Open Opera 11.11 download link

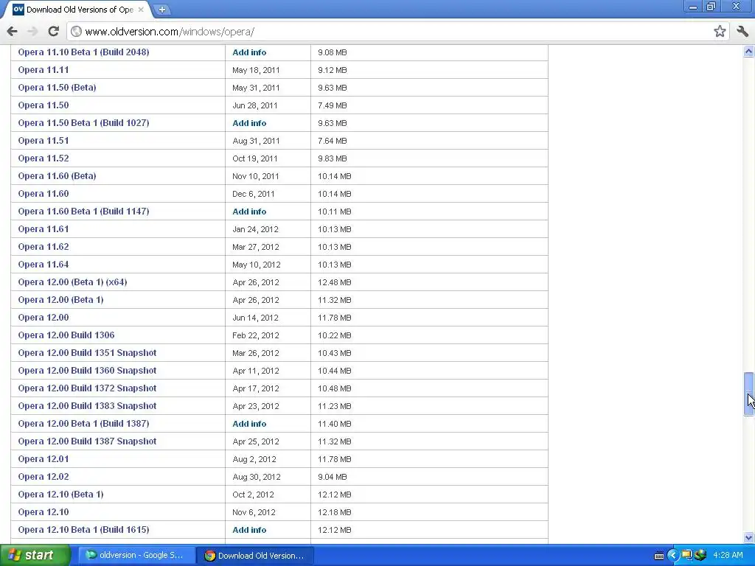pos(44,70)
